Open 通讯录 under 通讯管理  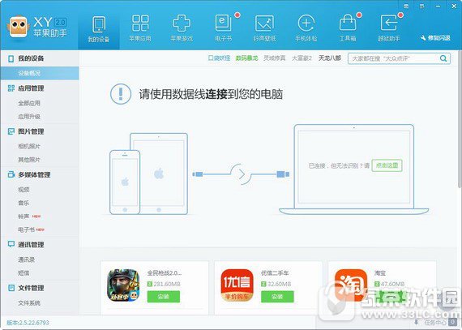26,259
